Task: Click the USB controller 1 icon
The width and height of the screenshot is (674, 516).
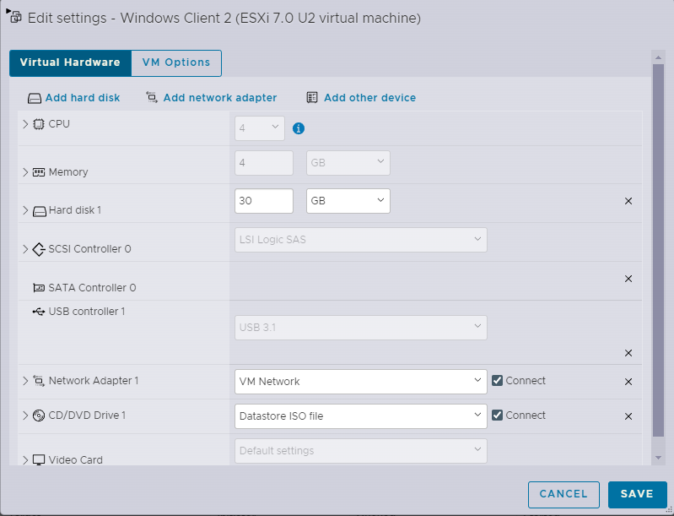Action: click(39, 311)
